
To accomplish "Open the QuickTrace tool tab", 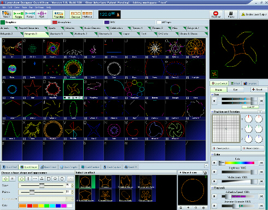I will 48,167.
